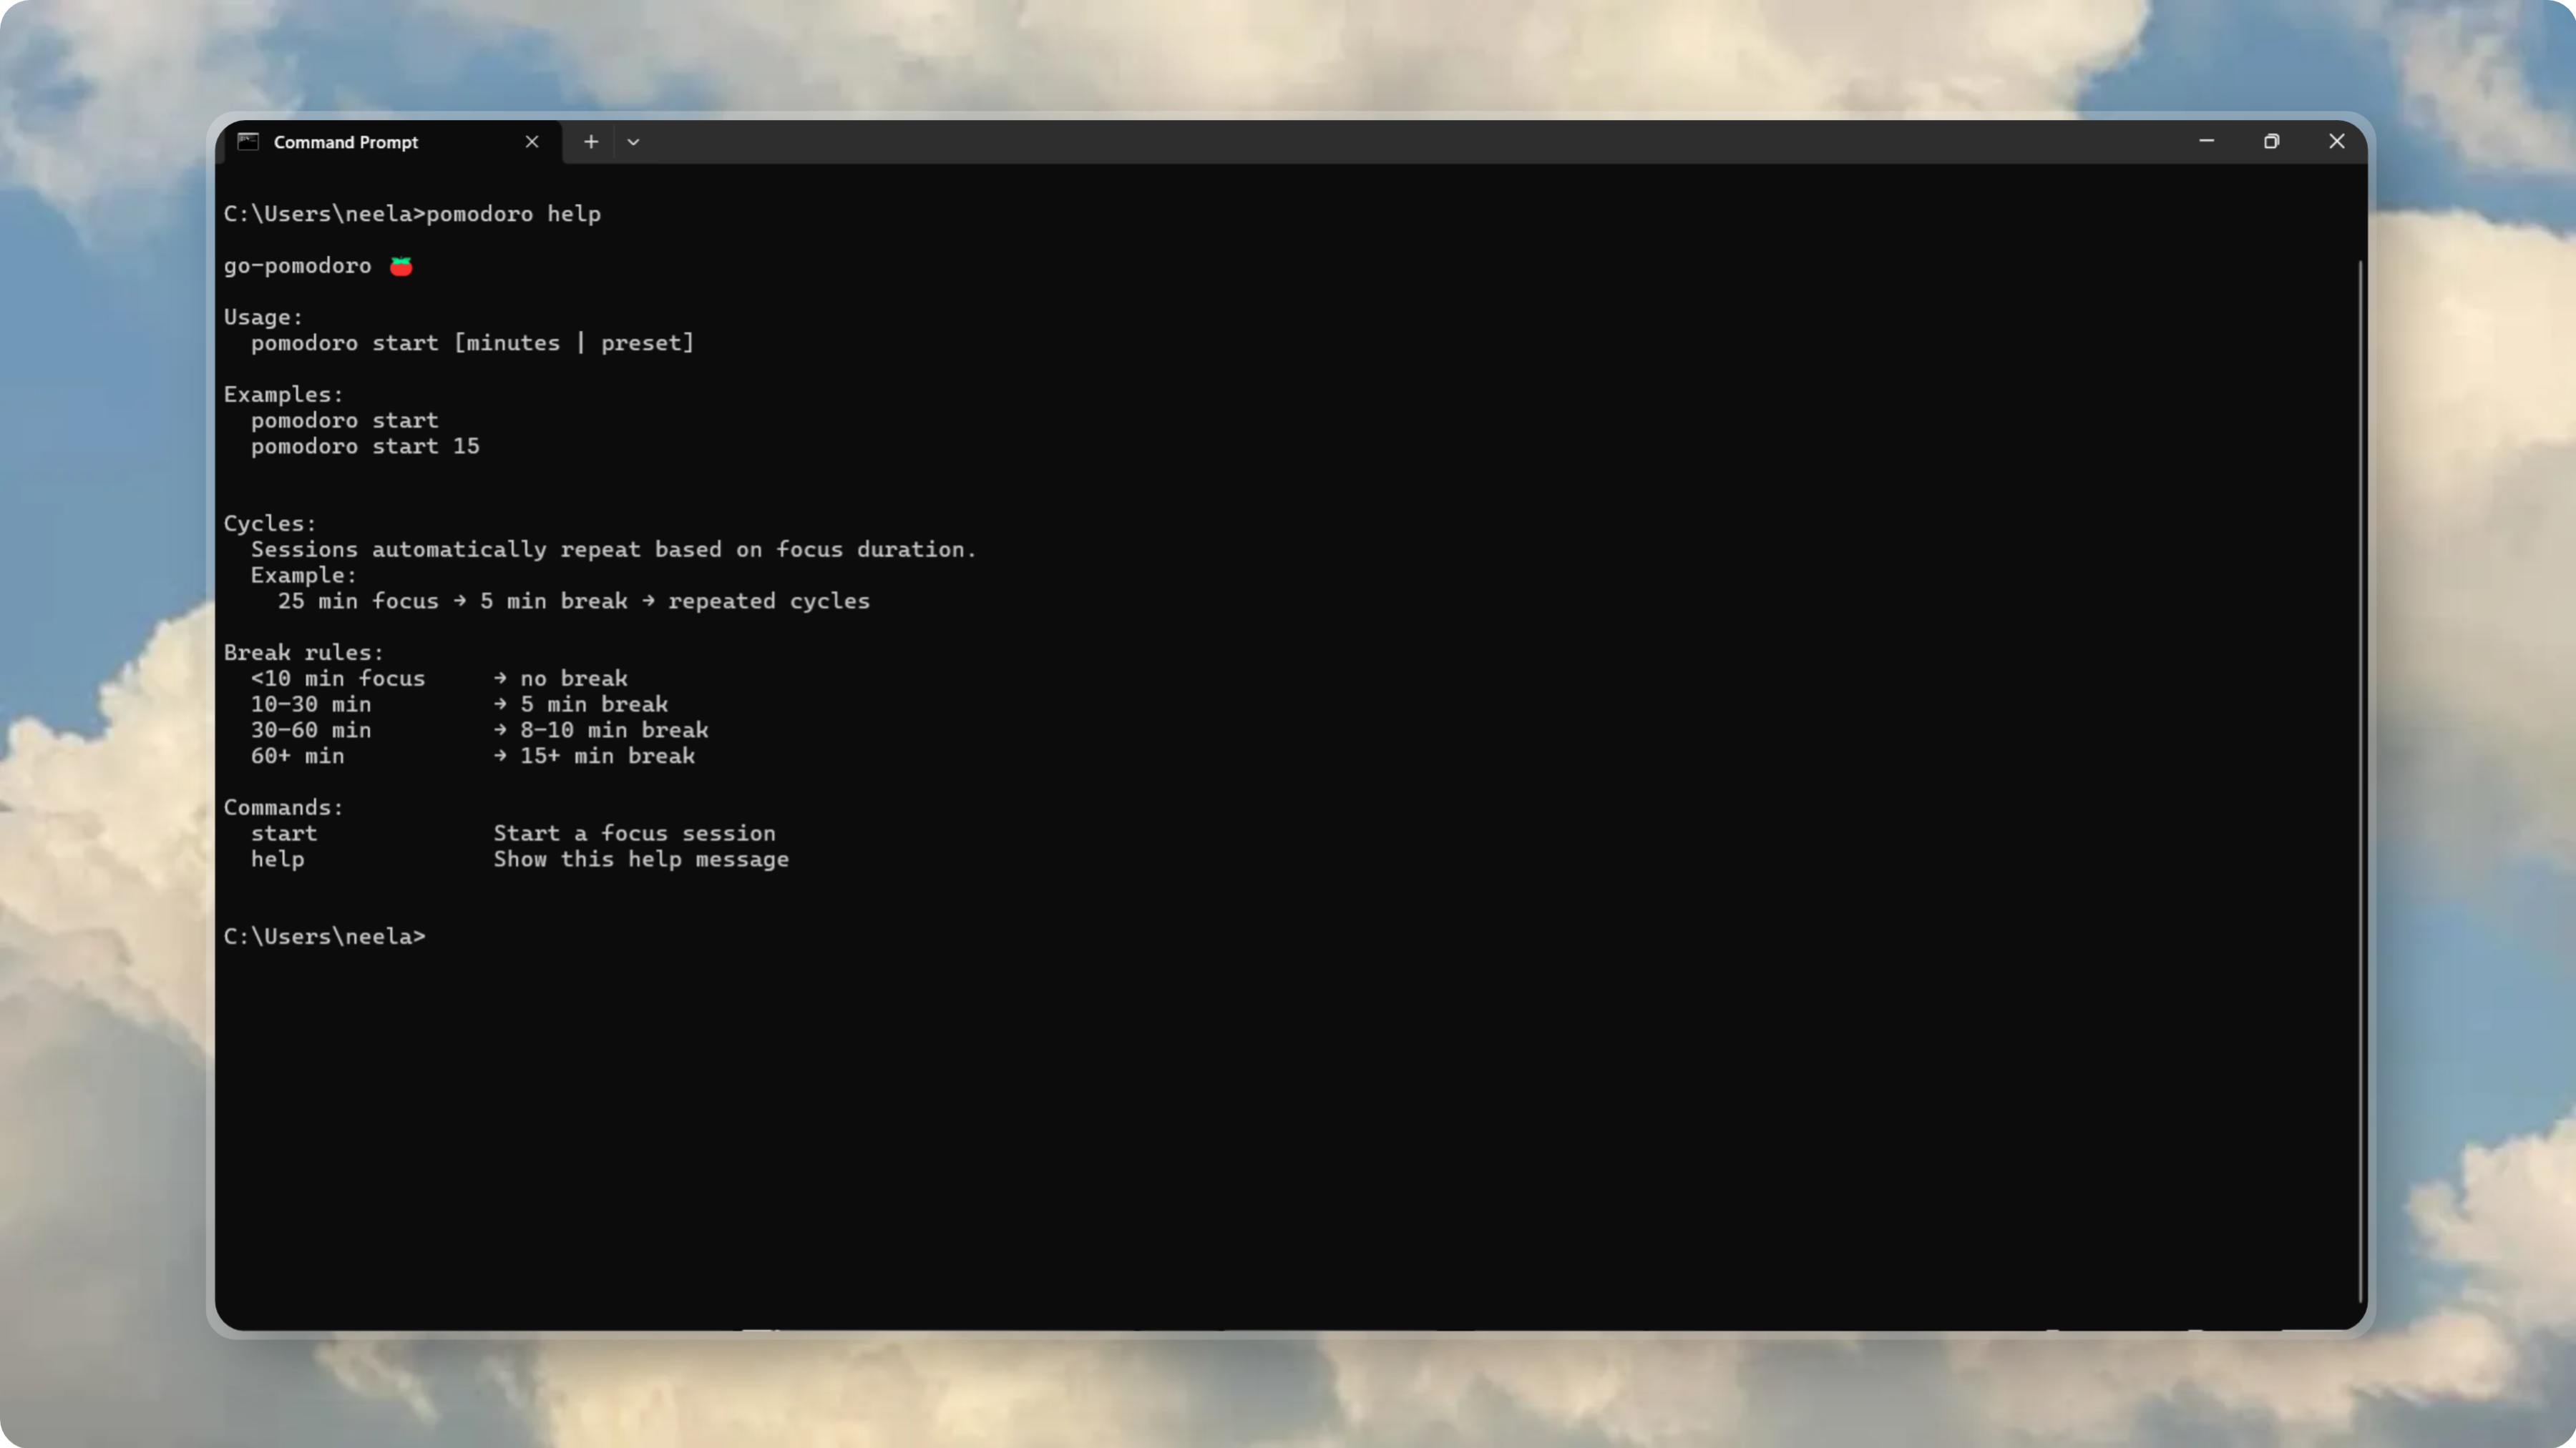Click the 'pomodoro start 15' example line
This screenshot has width=2576, height=1448.
point(365,445)
